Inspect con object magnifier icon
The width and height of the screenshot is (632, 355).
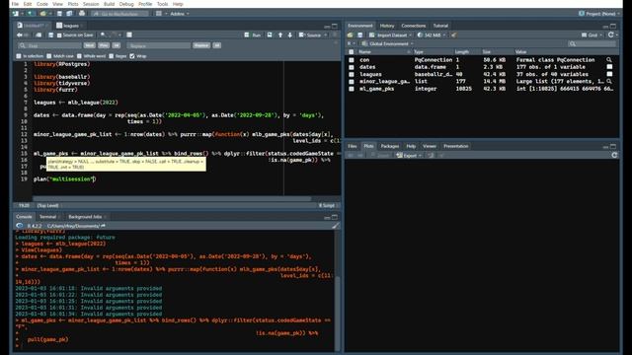pos(609,60)
